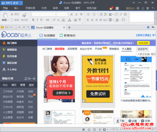This screenshot has width=157, height=132.
Task: Open 个人中心 in the sidebar
Action: click(12, 70)
